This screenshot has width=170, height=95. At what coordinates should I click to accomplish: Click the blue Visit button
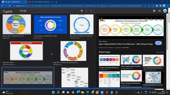click(x=158, y=43)
